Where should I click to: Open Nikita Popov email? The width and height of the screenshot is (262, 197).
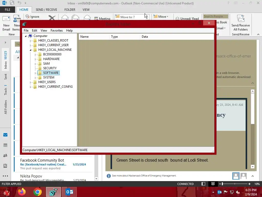(x=53, y=177)
